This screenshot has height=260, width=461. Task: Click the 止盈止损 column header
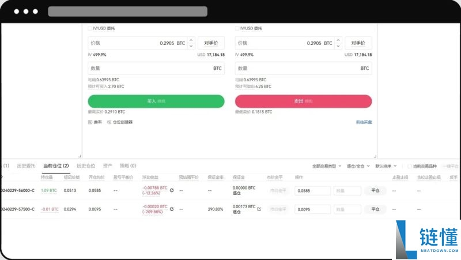400,178
